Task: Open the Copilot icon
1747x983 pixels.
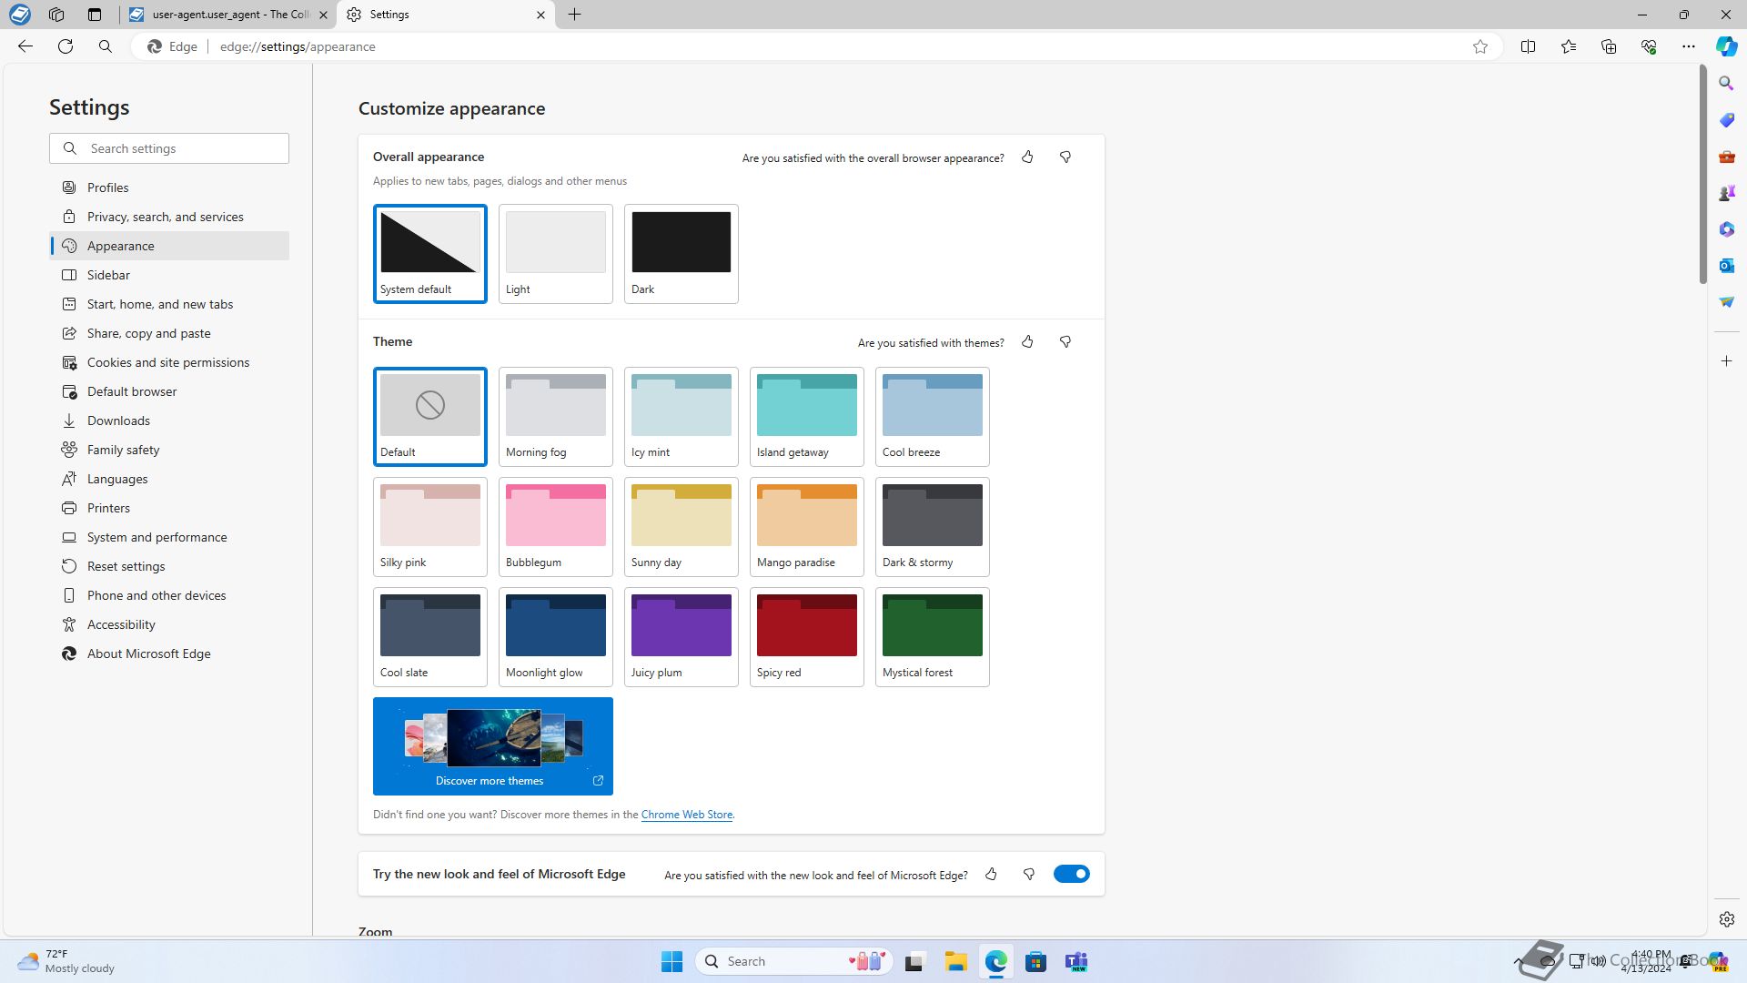Action: coord(1726,46)
